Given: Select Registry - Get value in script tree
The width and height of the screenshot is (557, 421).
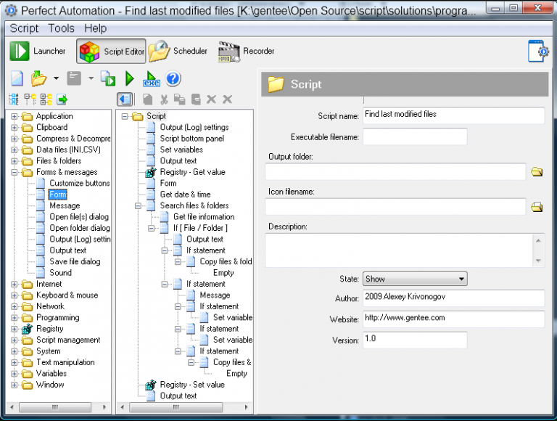Looking at the screenshot, I should coord(192,172).
